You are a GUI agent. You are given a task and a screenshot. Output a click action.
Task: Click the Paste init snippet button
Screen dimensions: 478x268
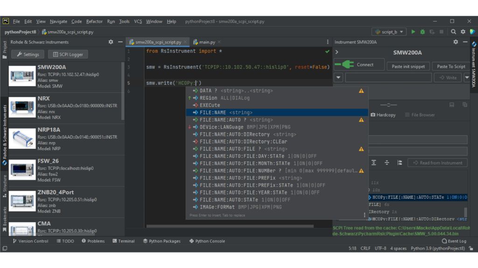coord(408,67)
